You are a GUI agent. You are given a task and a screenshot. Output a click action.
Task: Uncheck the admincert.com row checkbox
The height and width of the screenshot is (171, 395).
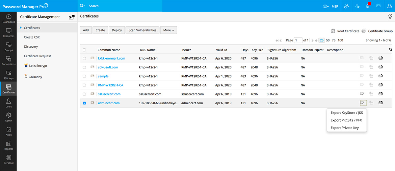85,103
